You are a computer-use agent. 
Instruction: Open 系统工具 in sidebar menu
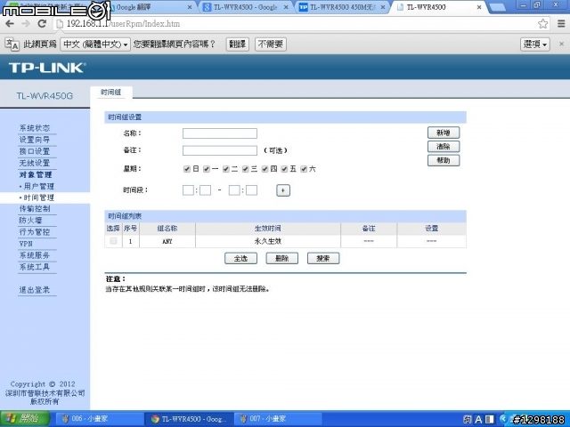tap(35, 267)
